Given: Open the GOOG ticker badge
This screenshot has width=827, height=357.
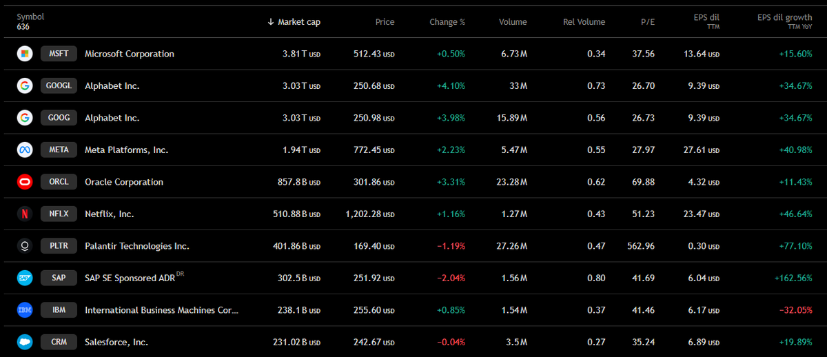Looking at the screenshot, I should click(59, 118).
